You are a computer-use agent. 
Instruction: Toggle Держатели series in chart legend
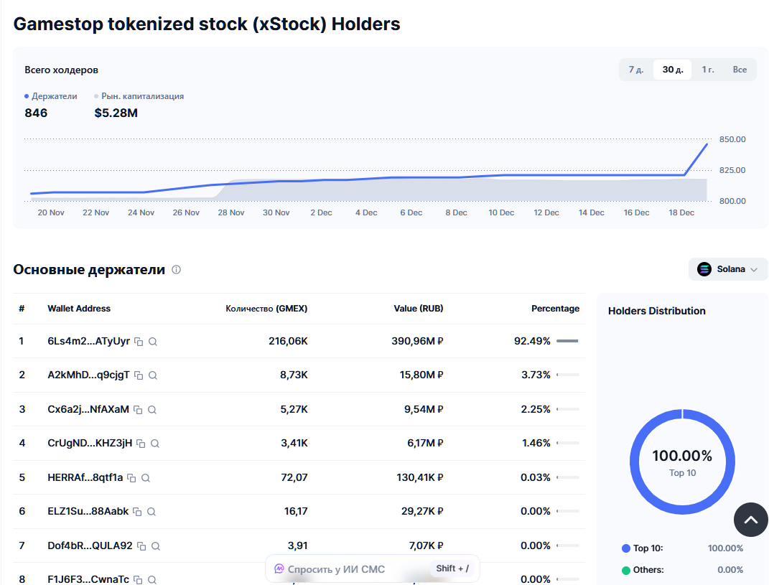[x=51, y=96]
